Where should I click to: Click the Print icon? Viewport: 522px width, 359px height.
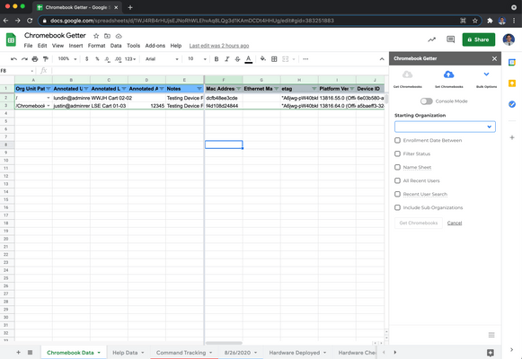[35, 59]
